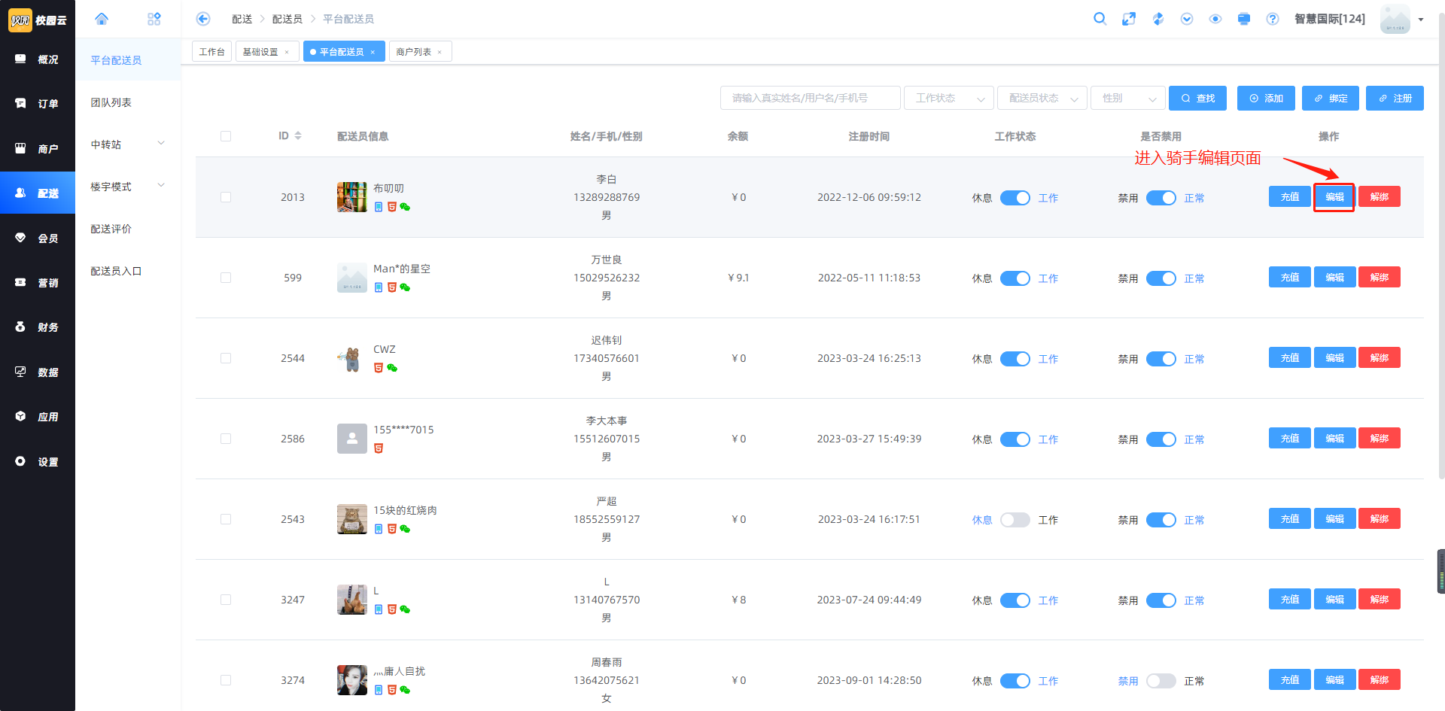The height and width of the screenshot is (711, 1445).
Task: Close the 基础设置 tab with its x
Action: click(287, 52)
